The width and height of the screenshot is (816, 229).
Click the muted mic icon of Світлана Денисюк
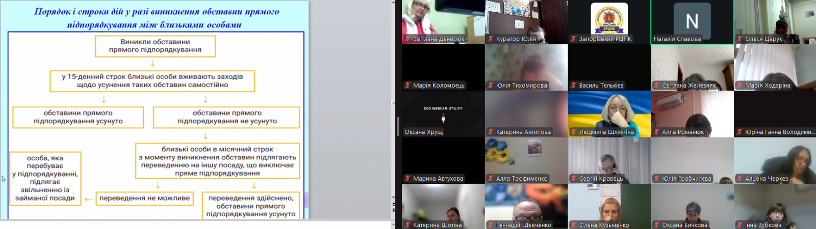pos(407,39)
